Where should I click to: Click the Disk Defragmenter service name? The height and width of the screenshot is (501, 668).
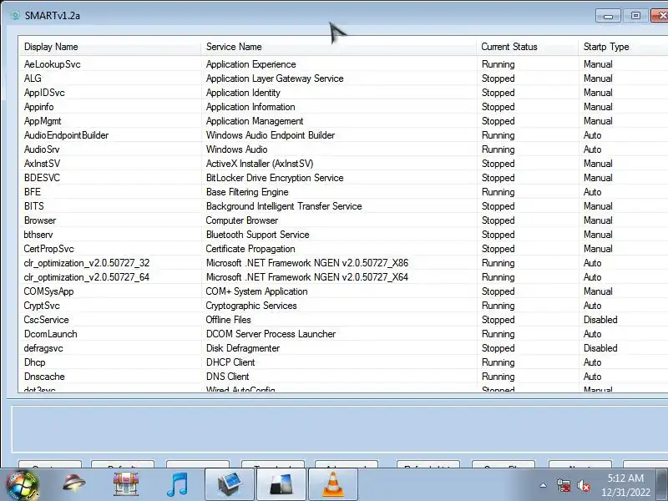(x=243, y=348)
